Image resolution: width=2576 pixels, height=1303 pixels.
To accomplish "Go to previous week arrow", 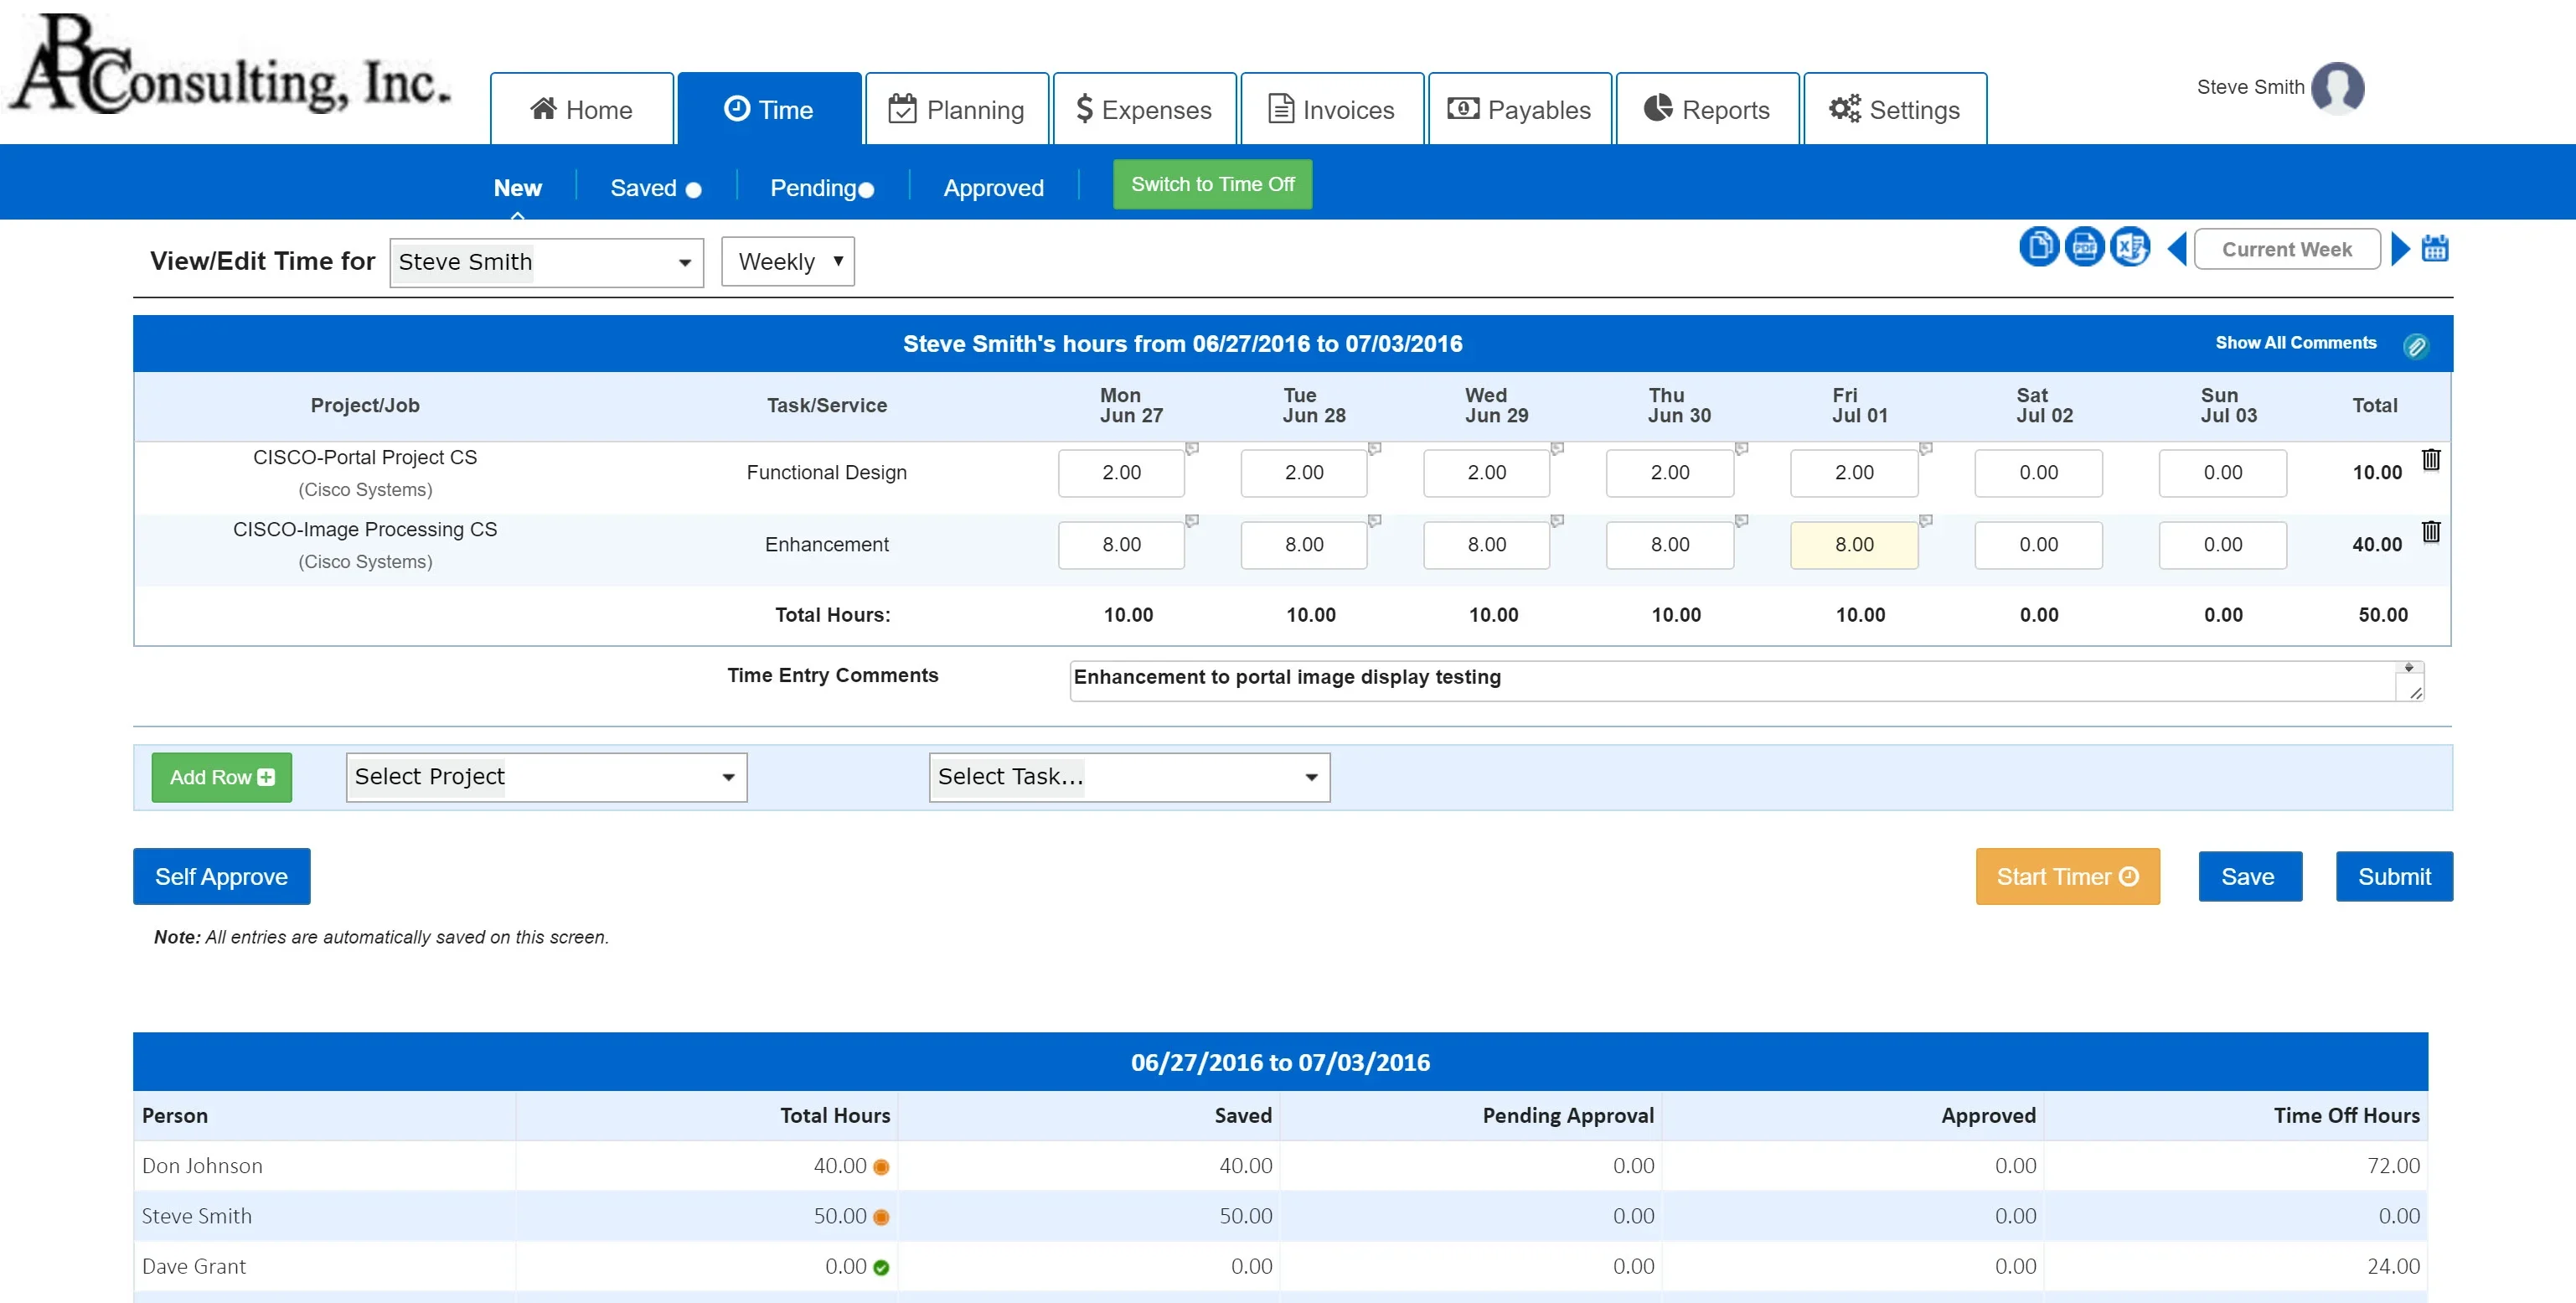I will point(2177,248).
